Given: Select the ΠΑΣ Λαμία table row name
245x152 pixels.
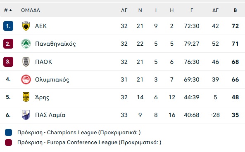Looking at the screenshot, I should pyautogui.click(x=50, y=115).
